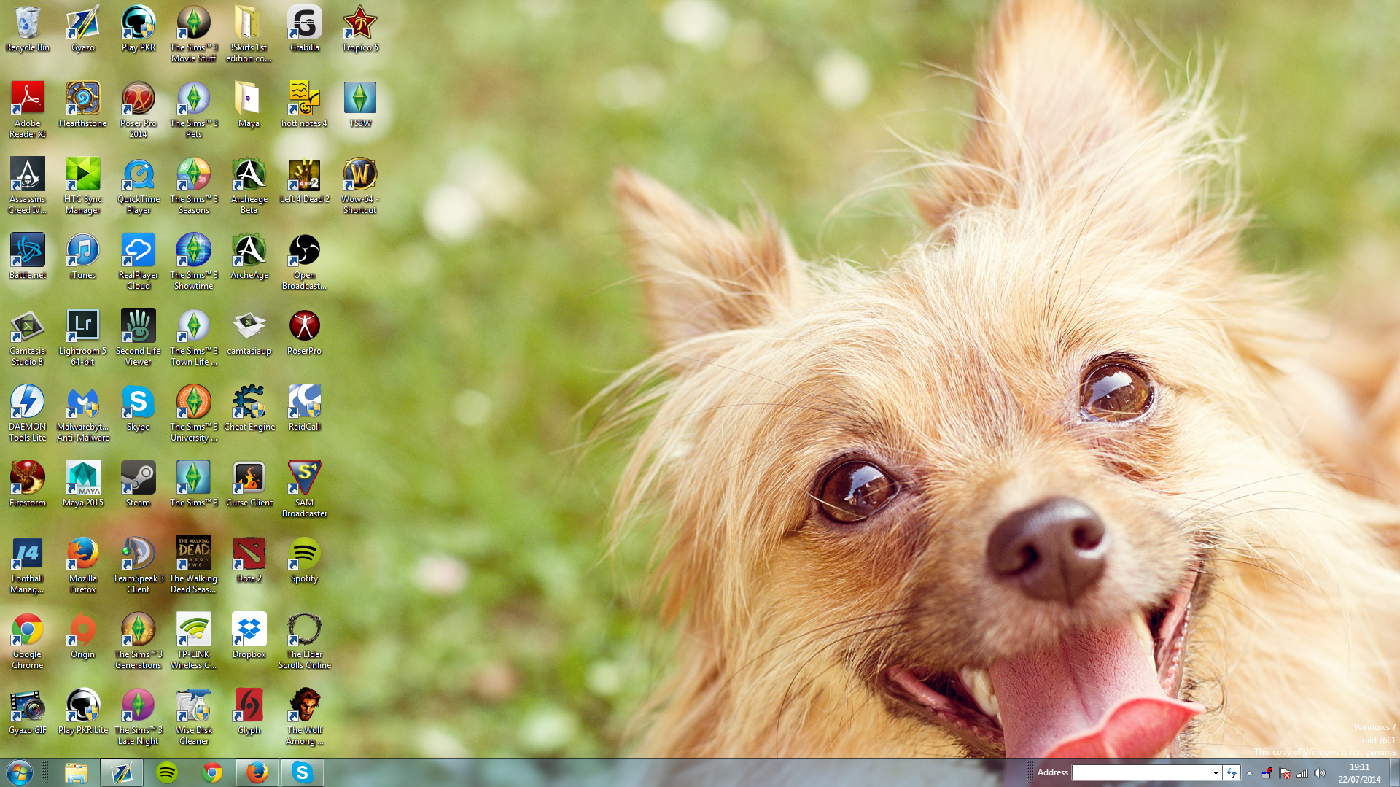The height and width of the screenshot is (787, 1400).
Task: Expand the Address bar dropdown arrow
Action: pos(1216,772)
